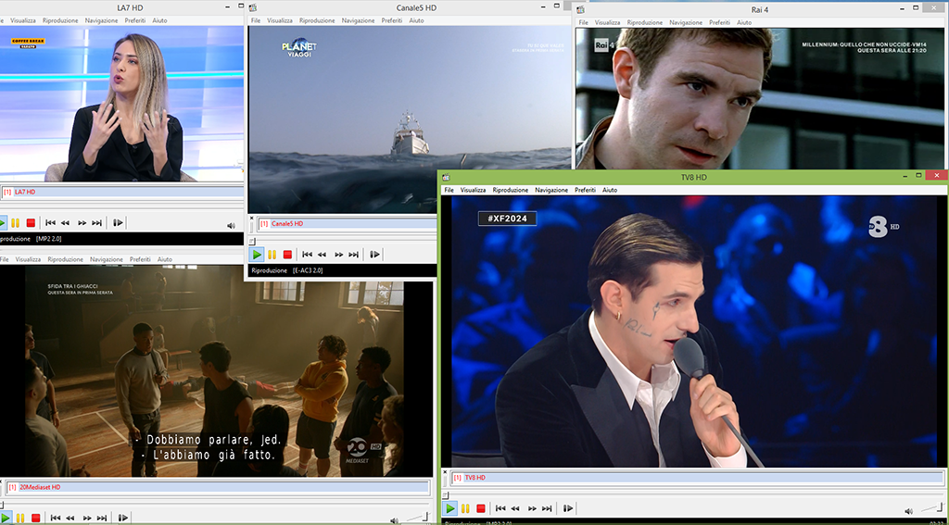Fast forward in the Canale5 HD player
Image resolution: width=949 pixels, height=525 pixels.
(x=339, y=255)
